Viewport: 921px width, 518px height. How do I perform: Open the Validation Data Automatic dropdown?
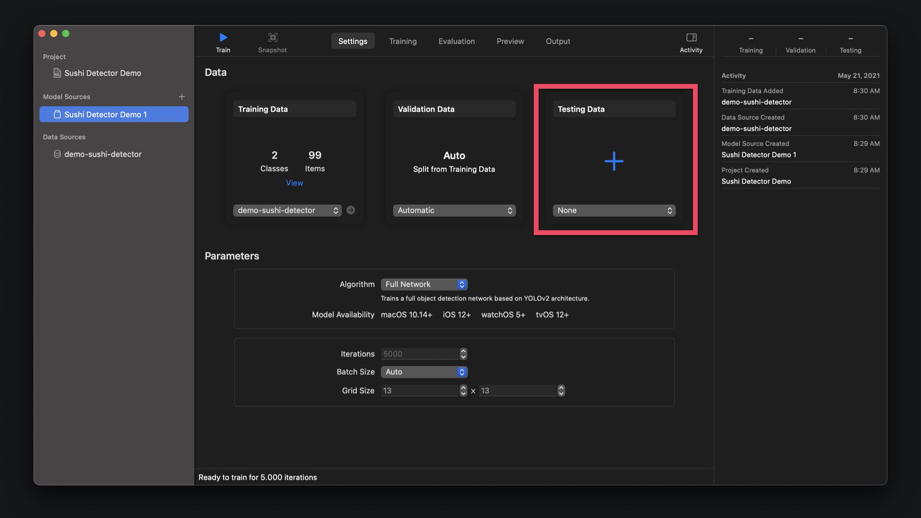(x=454, y=211)
